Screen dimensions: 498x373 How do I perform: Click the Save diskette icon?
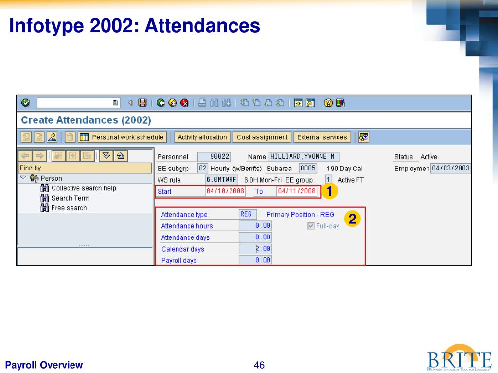142,103
